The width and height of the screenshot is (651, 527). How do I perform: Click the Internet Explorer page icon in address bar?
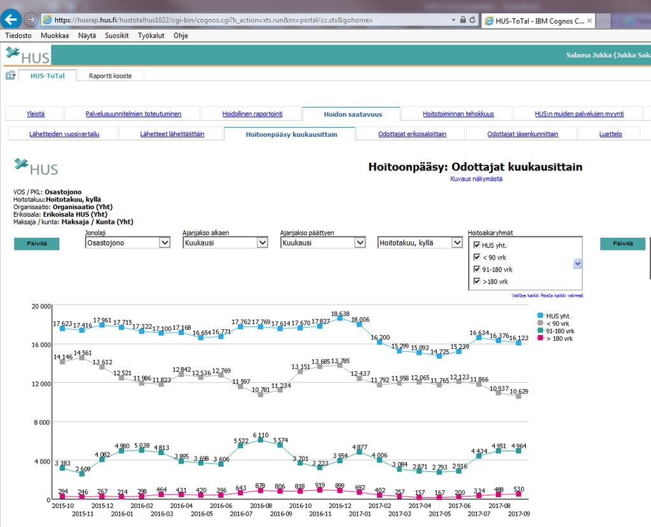(47, 20)
